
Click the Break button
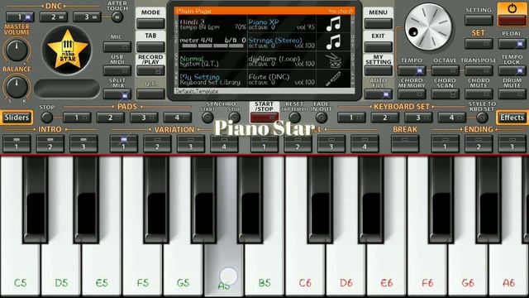405,143
